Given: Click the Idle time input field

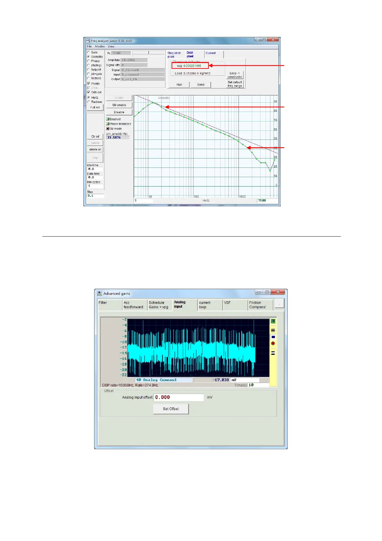Looking at the screenshot, I should pyautogui.click(x=95, y=169).
